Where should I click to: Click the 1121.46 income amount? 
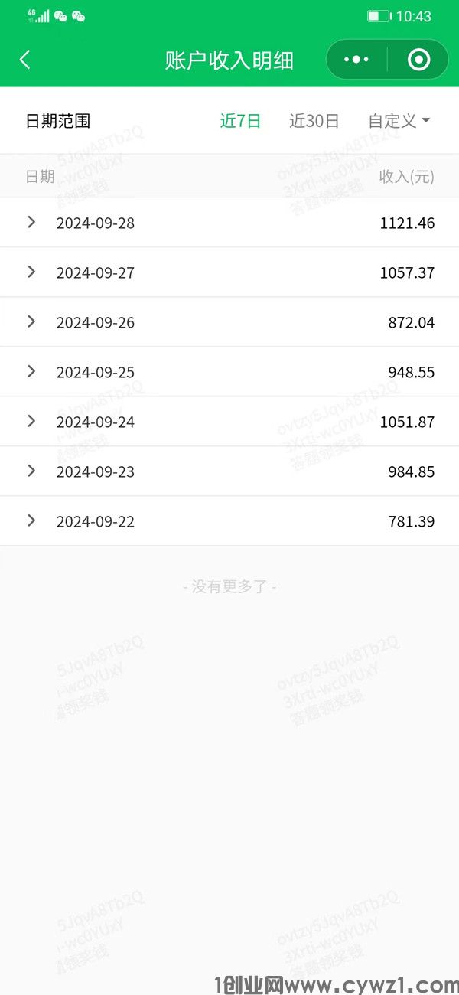(407, 223)
